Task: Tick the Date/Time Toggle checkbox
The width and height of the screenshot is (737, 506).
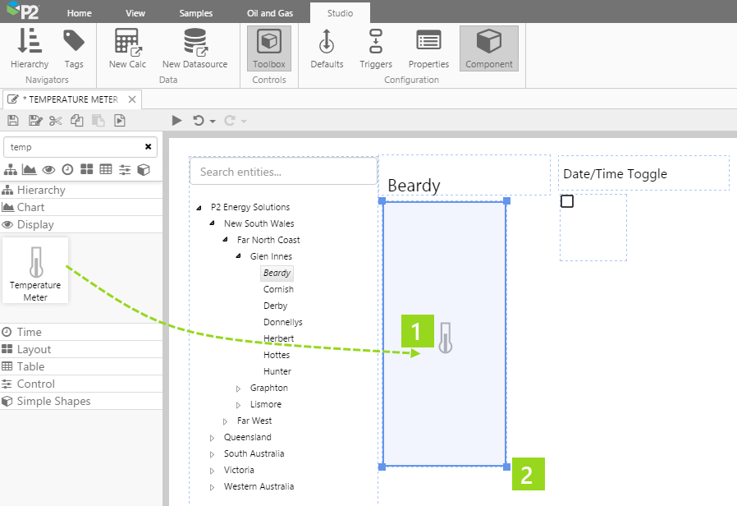Action: 567,201
